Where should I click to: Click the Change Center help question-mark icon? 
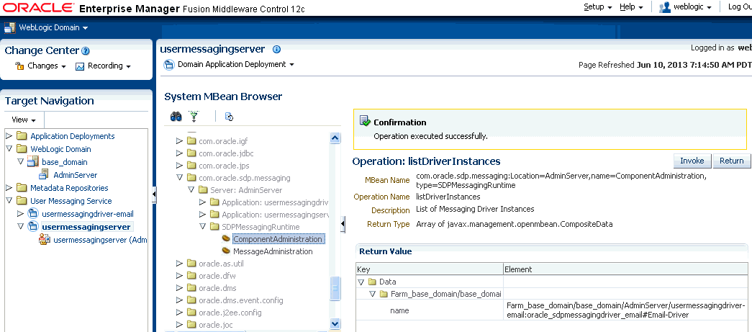pos(86,51)
